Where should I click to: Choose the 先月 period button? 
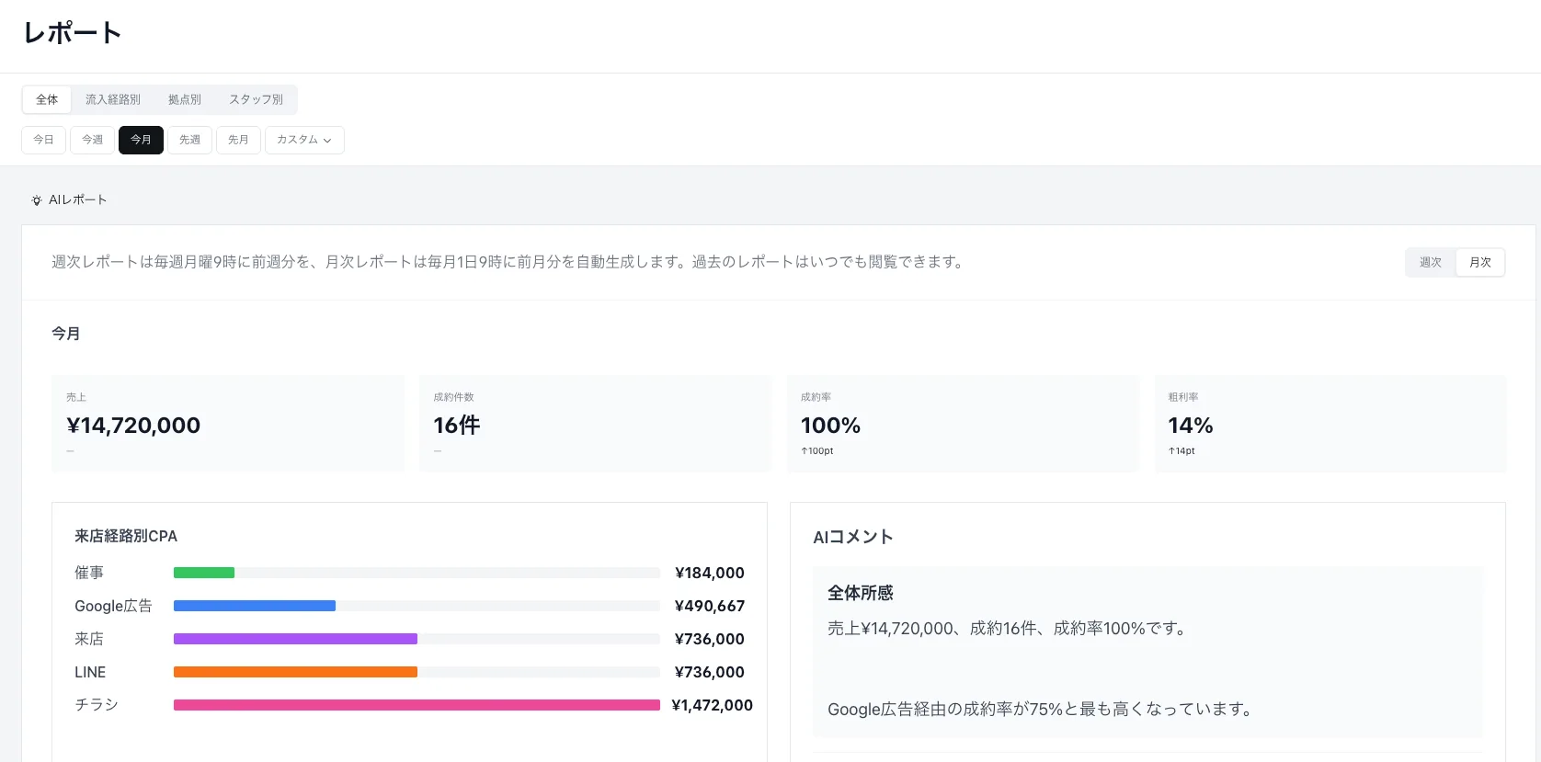click(x=238, y=140)
